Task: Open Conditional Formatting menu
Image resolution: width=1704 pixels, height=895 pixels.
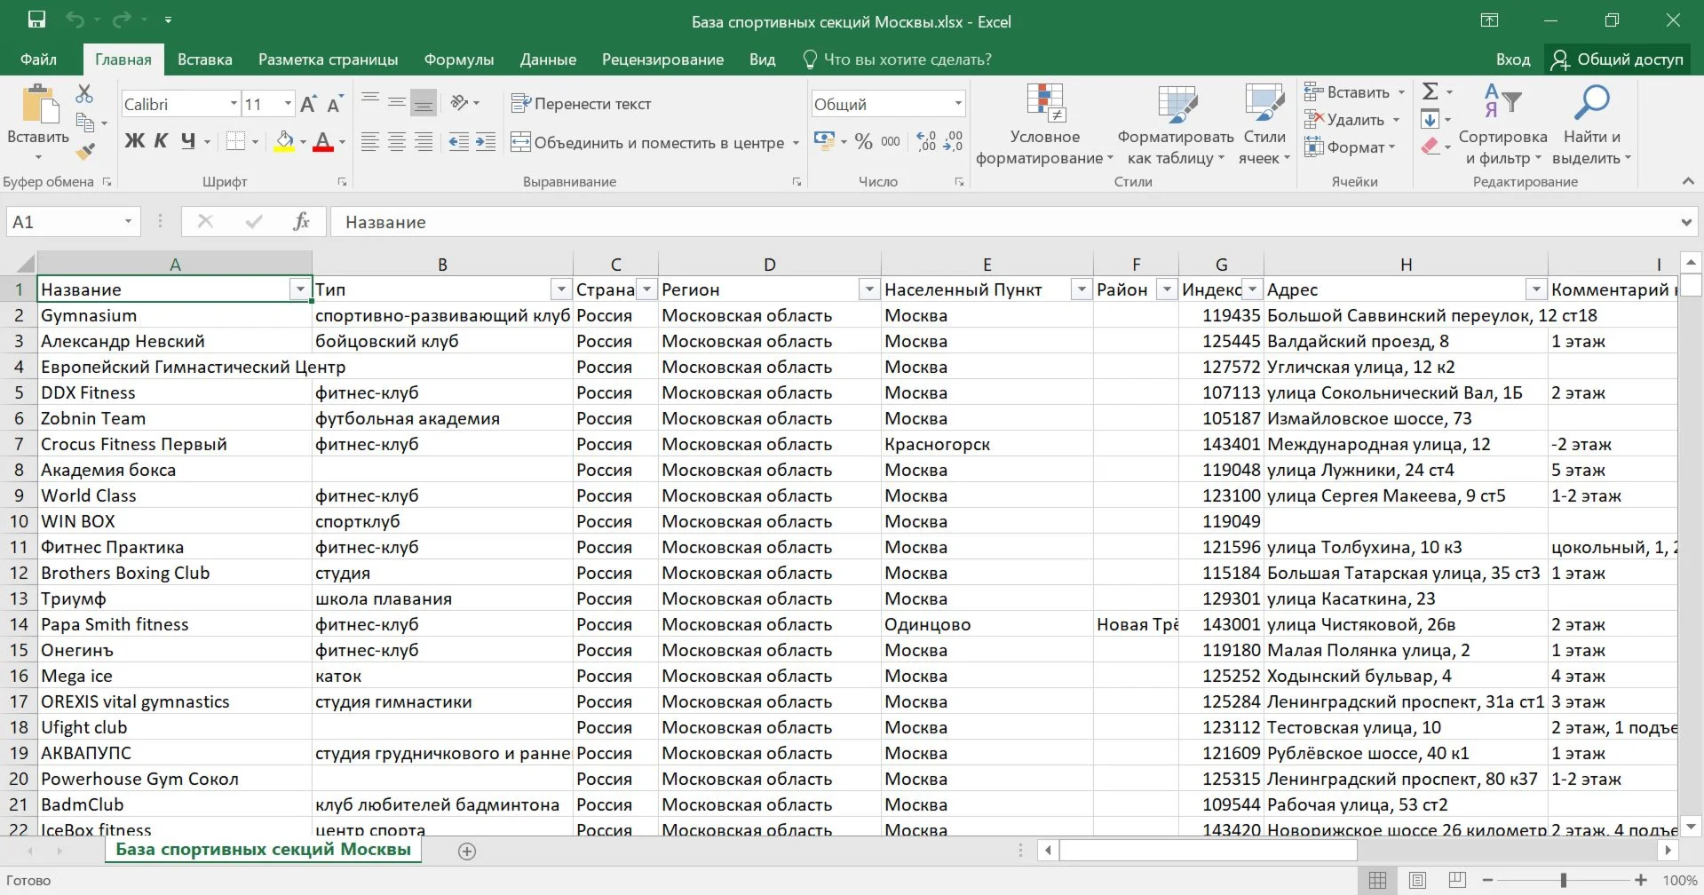Action: point(1044,124)
